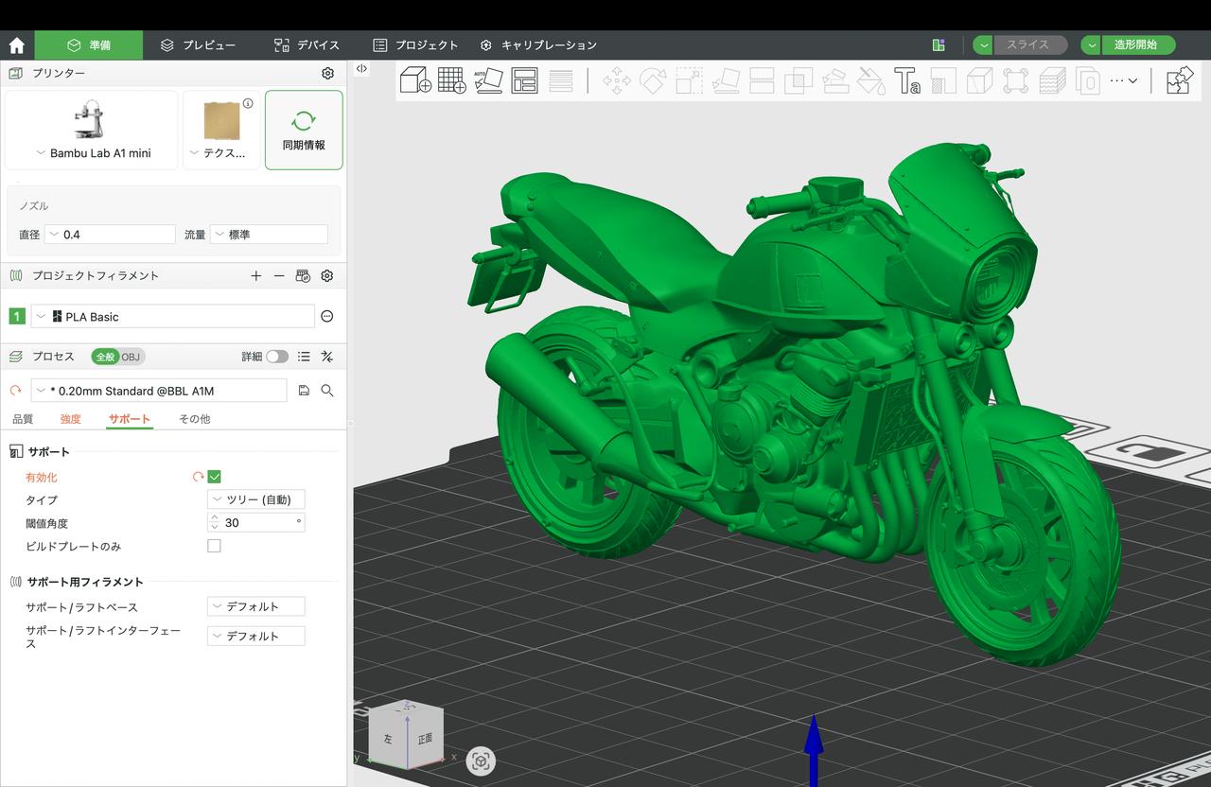This screenshot has height=787, width=1211.
Task: Switch to the プレビュー tab
Action: point(199,44)
